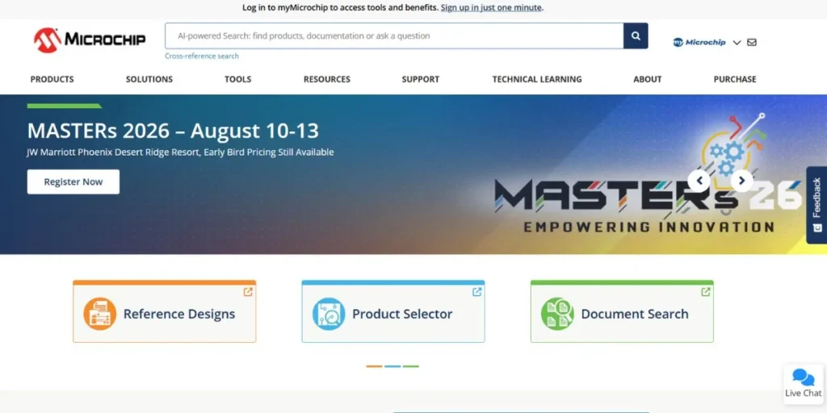Follow the Sign up in just one minute link
The image size is (827, 413).
tap(491, 7)
